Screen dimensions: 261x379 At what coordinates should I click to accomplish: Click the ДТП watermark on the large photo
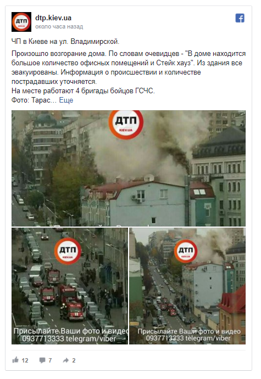[x=126, y=124]
